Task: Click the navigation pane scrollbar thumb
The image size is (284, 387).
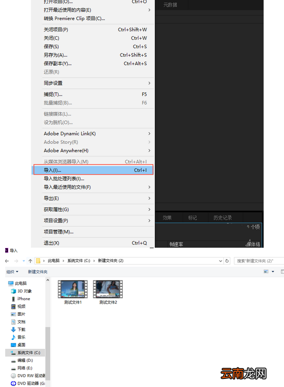Action: (48, 353)
